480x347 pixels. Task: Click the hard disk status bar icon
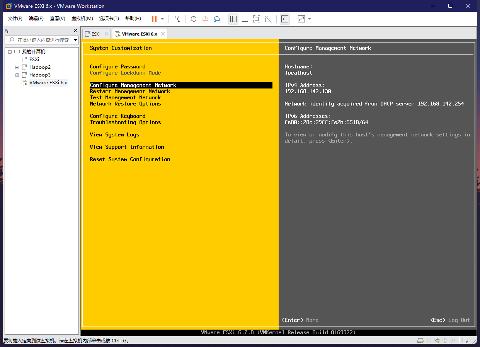[420, 340]
